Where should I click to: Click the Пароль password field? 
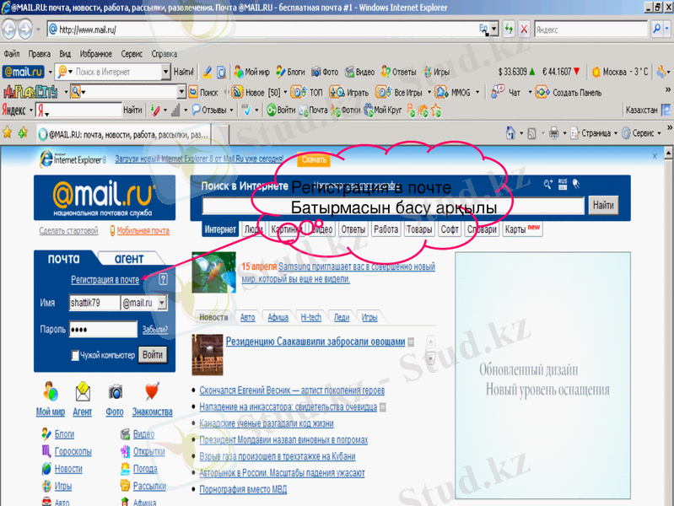click(102, 330)
